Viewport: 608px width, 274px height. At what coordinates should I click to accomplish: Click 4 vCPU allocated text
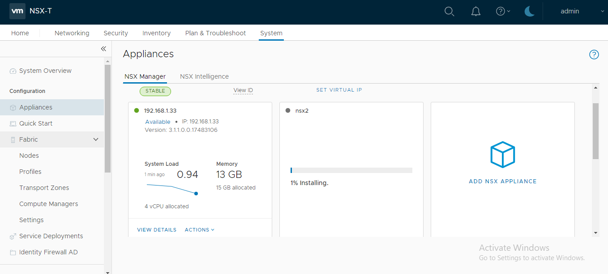pos(167,207)
